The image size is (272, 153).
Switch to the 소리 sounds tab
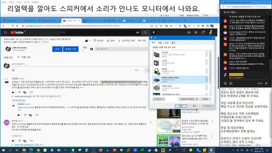pos(167,42)
